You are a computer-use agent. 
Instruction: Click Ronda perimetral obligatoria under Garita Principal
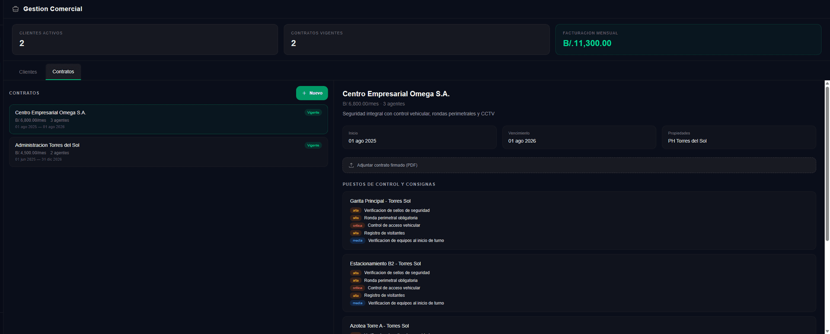(391, 218)
